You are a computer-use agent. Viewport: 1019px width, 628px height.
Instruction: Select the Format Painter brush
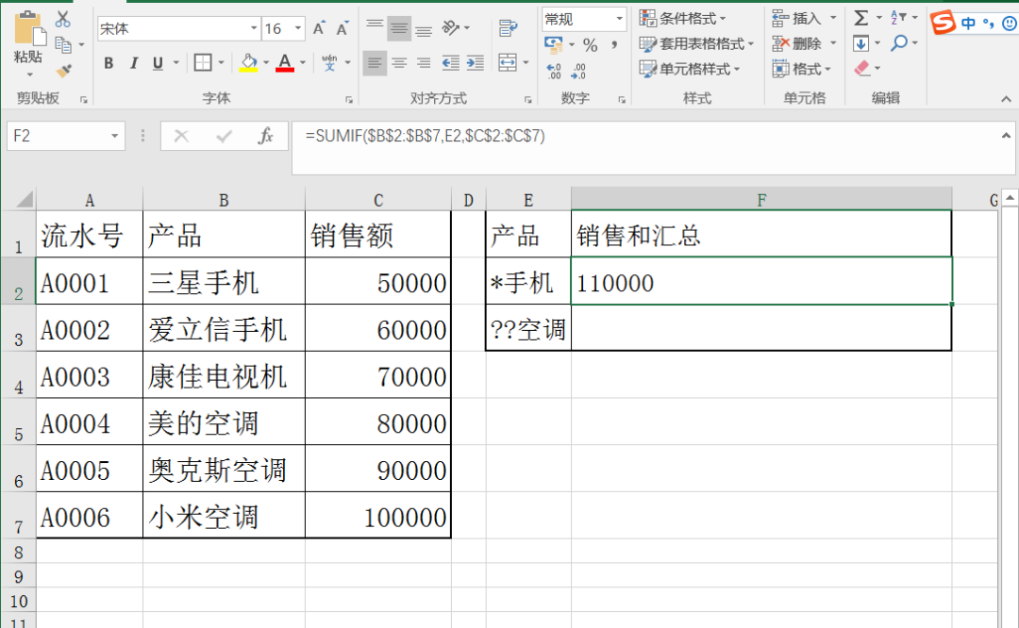pos(63,70)
